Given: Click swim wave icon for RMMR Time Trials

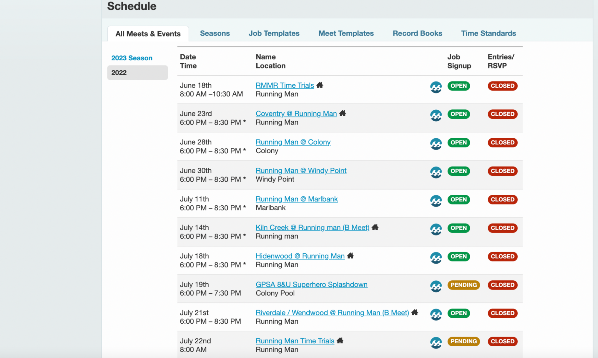Looking at the screenshot, I should (x=436, y=87).
